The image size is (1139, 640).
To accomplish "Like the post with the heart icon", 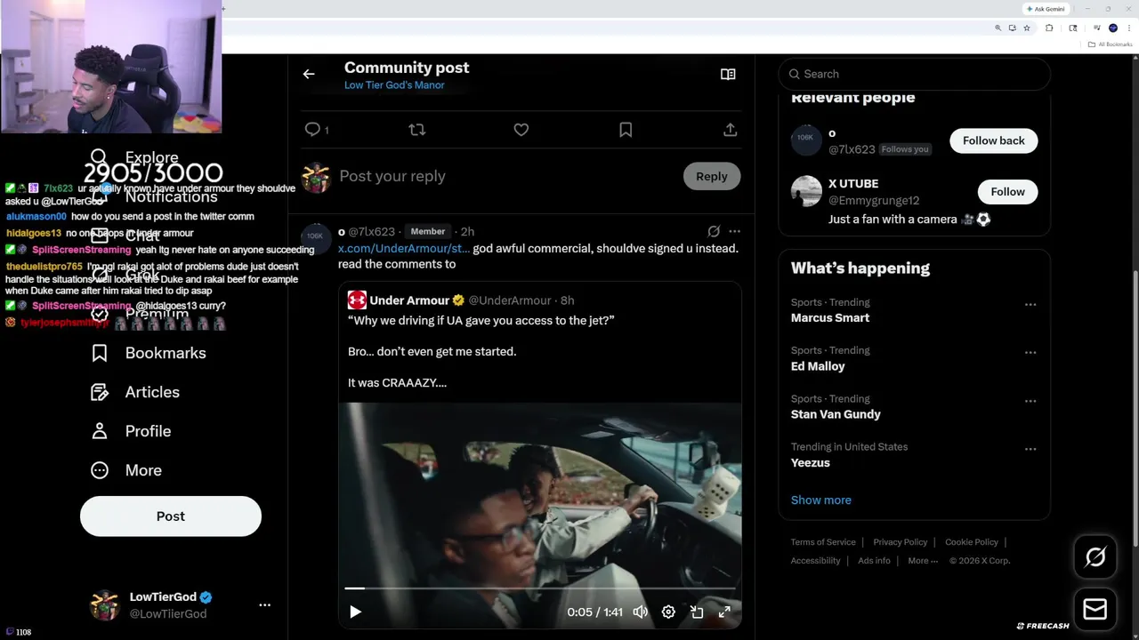I will [x=521, y=130].
